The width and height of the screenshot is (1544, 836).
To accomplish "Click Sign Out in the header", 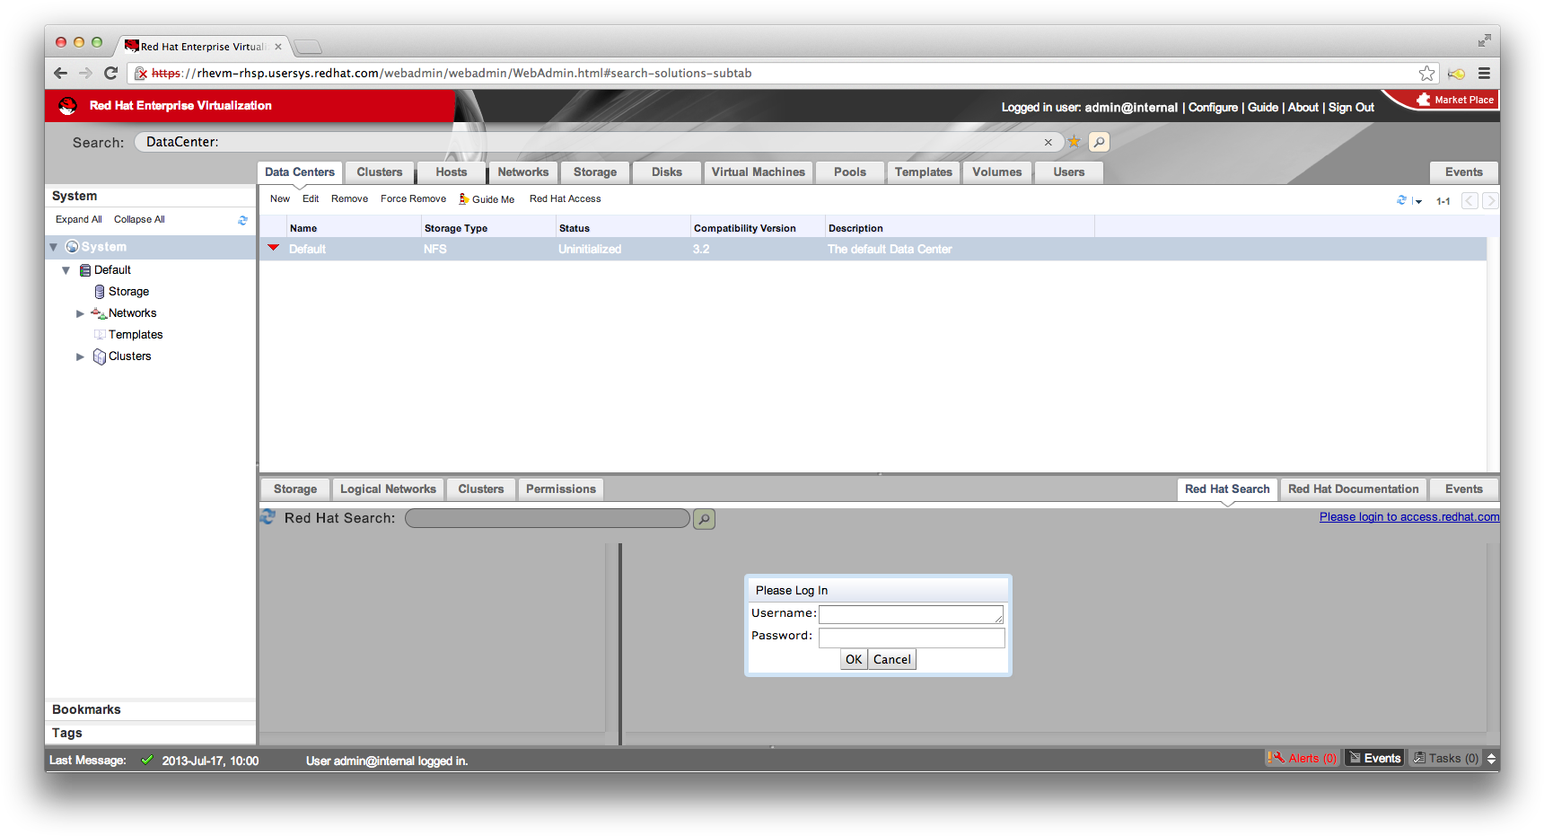I will pos(1351,108).
